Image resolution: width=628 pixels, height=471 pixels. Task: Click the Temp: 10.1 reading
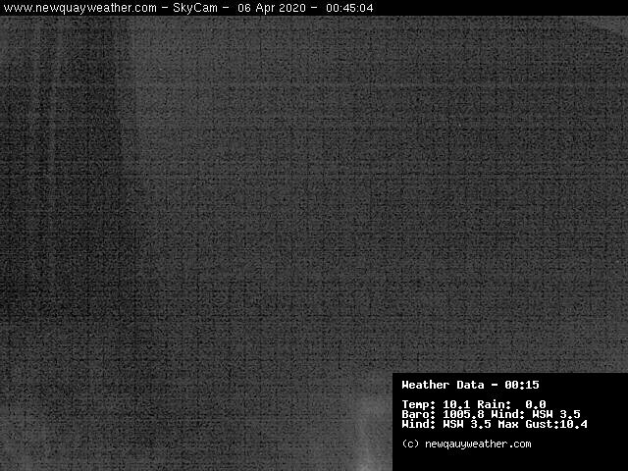coord(436,404)
